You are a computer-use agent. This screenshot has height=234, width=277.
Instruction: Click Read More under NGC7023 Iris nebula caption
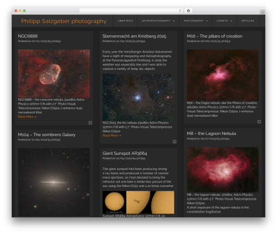(x=112, y=136)
